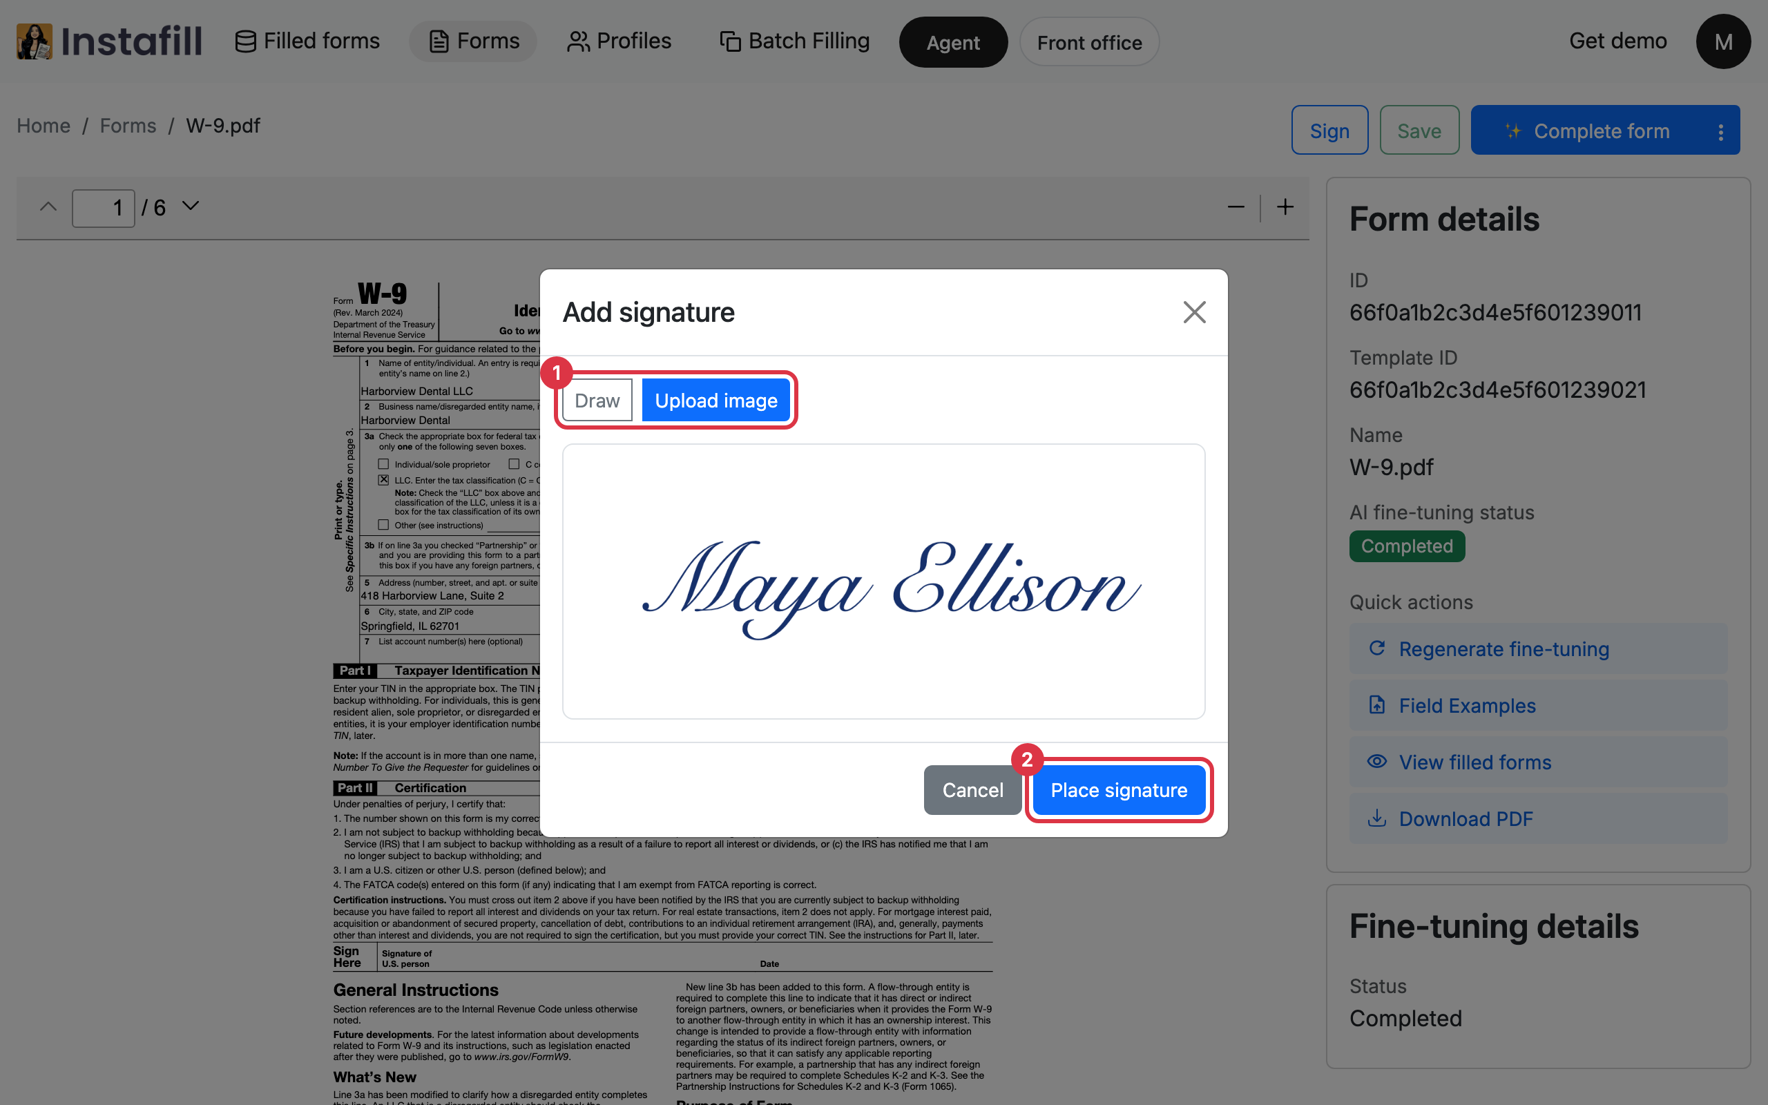This screenshot has width=1768, height=1105.
Task: Close the Add signature dialog
Action: [1194, 313]
